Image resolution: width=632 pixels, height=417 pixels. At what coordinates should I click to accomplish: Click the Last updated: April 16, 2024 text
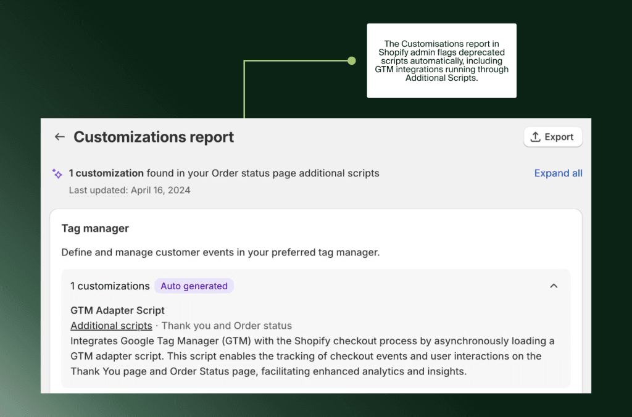pyautogui.click(x=130, y=190)
